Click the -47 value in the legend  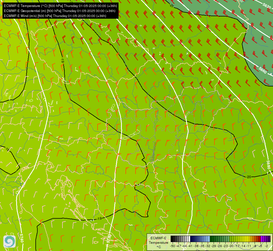pos(178,246)
